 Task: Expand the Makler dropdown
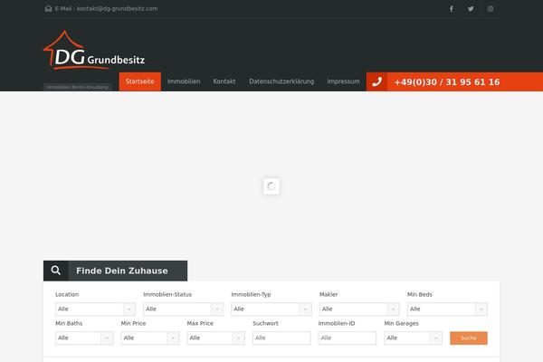(359, 309)
